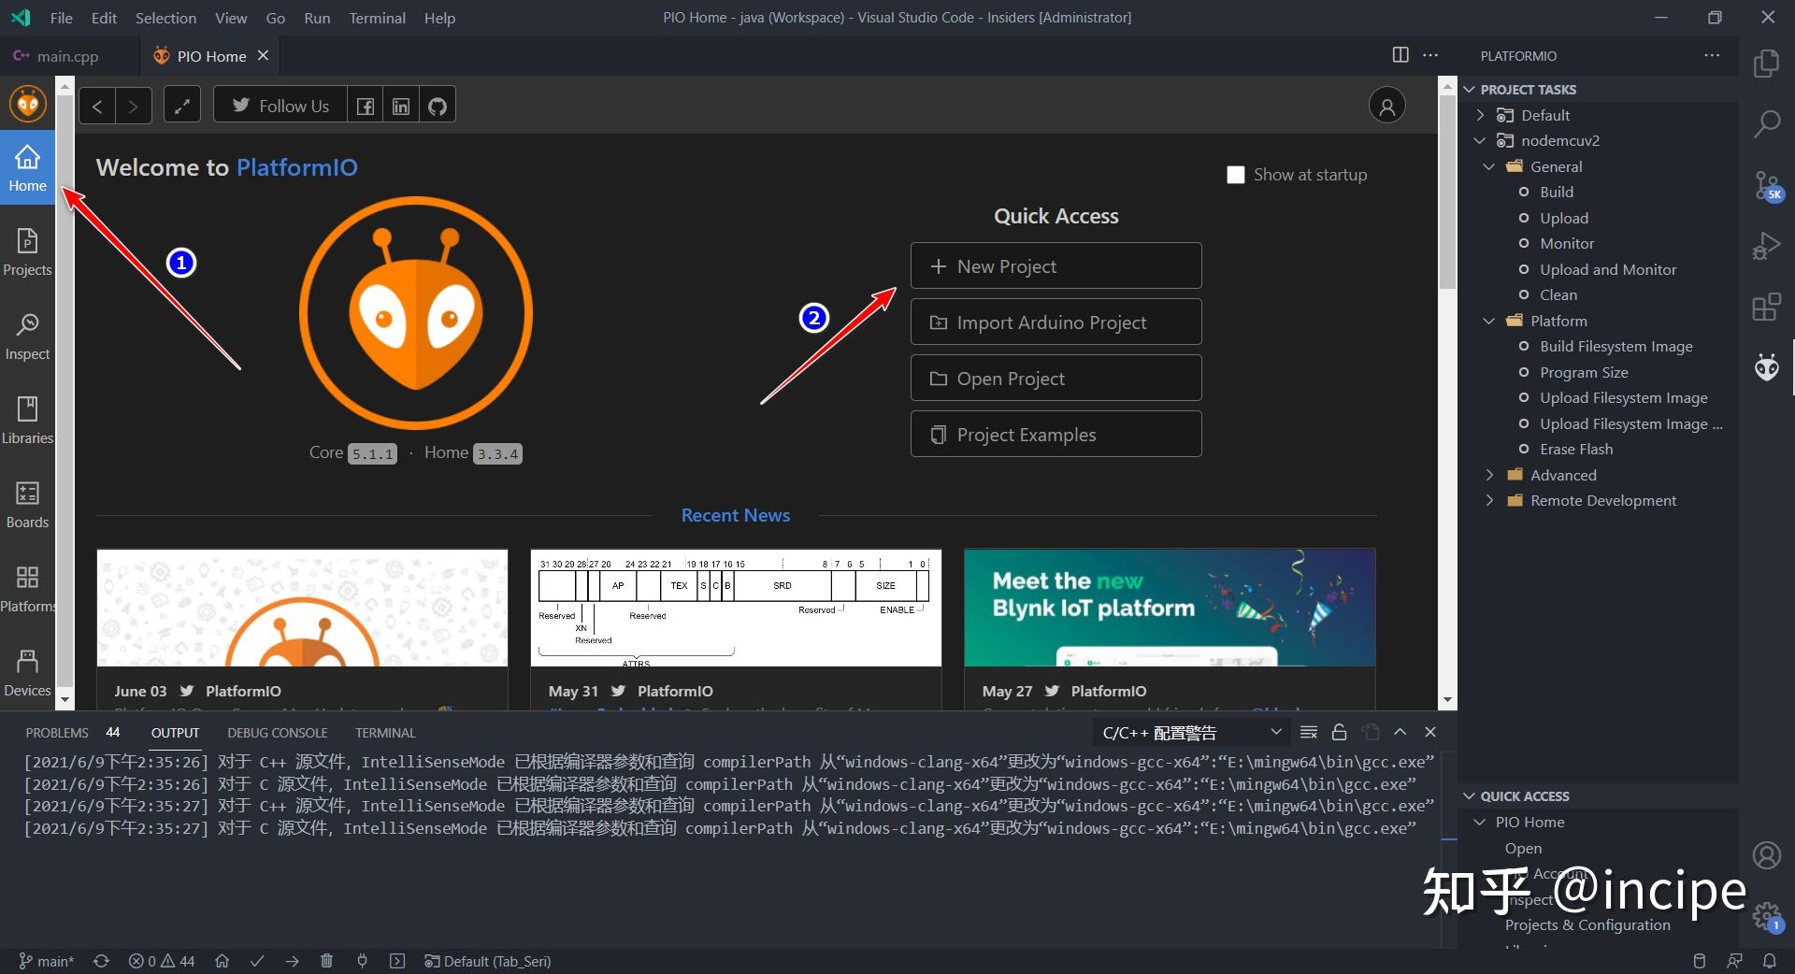Expand the Default project tasks node

pos(1480,115)
